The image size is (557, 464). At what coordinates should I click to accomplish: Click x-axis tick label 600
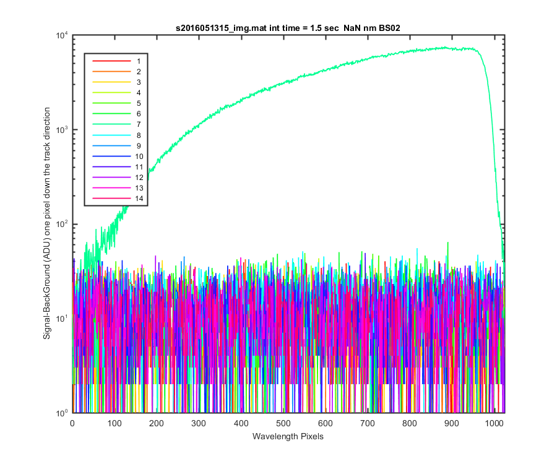326,423
